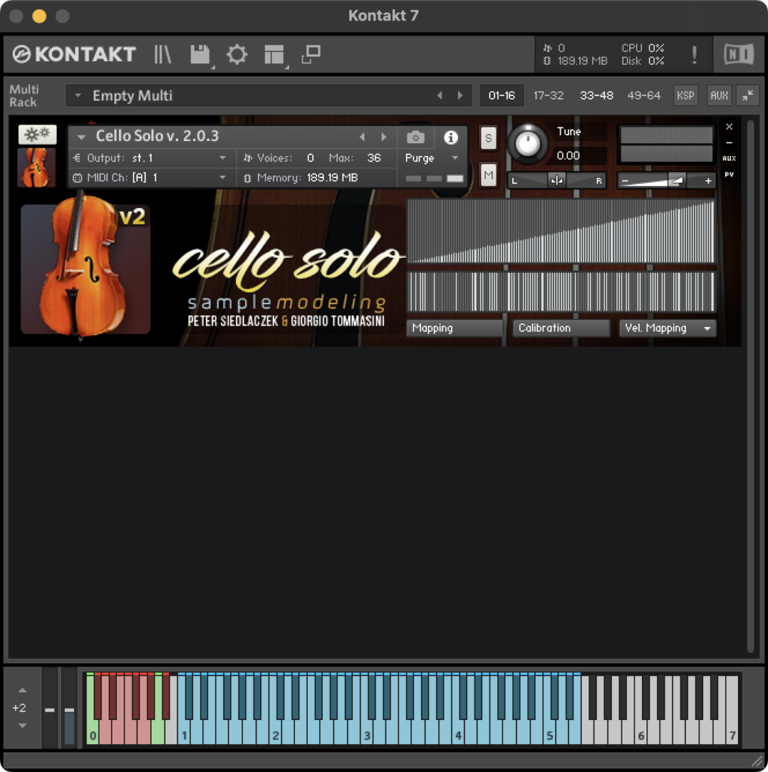
Task: Open the options gear settings
Action: point(237,54)
